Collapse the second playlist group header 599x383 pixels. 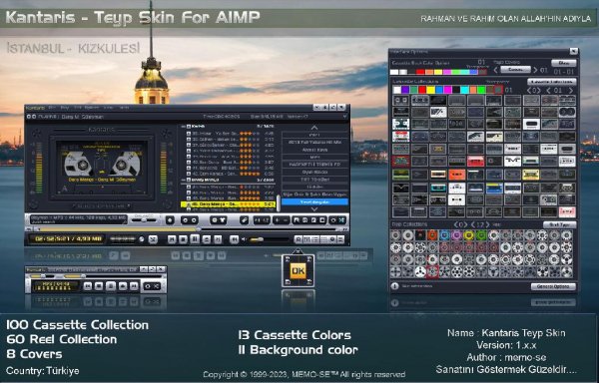click(184, 180)
